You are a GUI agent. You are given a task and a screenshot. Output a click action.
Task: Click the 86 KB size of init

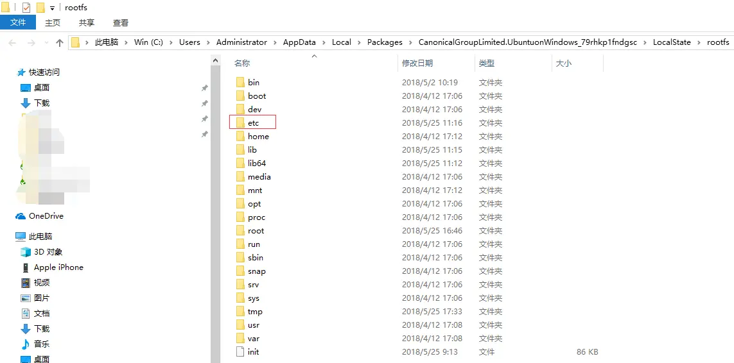click(588, 351)
